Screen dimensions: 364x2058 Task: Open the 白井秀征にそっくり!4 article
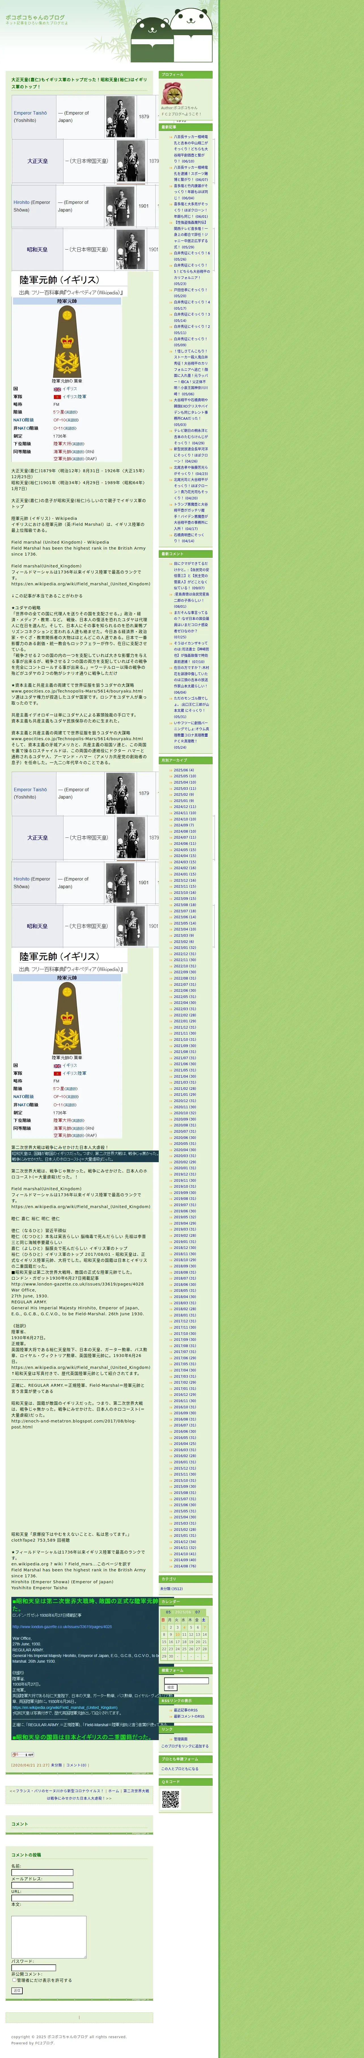(x=192, y=305)
